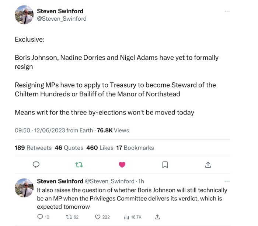This screenshot has width=258, height=226.
Task: Share the Privileges Committee reply tweet
Action: [x=157, y=217]
